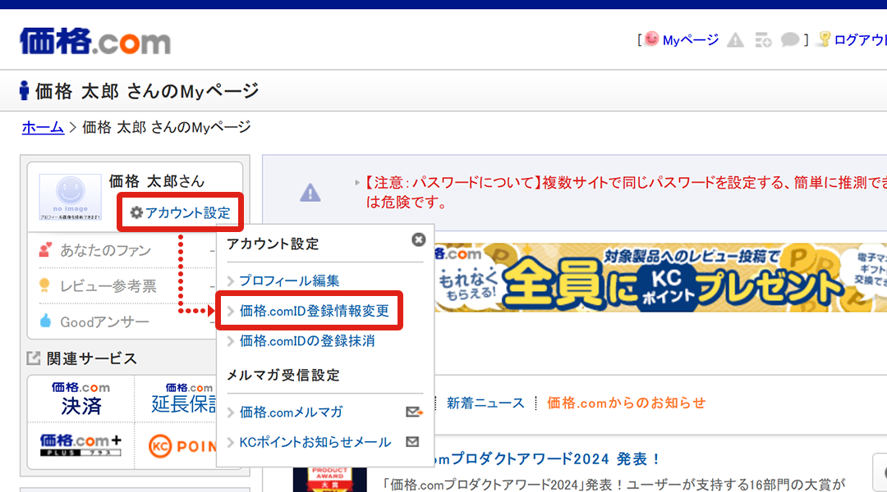This screenshot has height=492, width=887.
Task: Select 価格.comID登録情報変更 entry
Action: point(314,311)
